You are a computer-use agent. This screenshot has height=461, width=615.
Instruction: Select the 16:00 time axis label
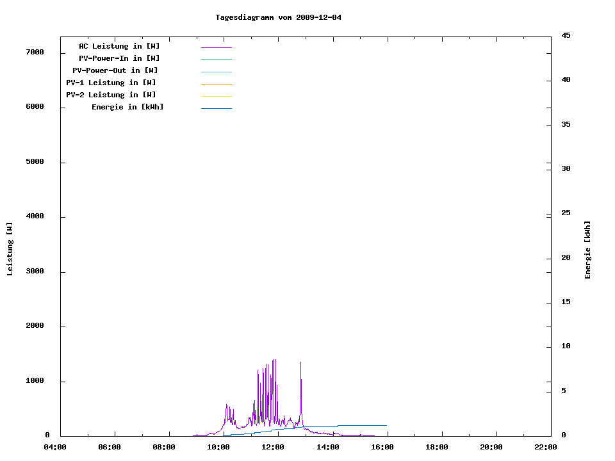click(x=382, y=447)
